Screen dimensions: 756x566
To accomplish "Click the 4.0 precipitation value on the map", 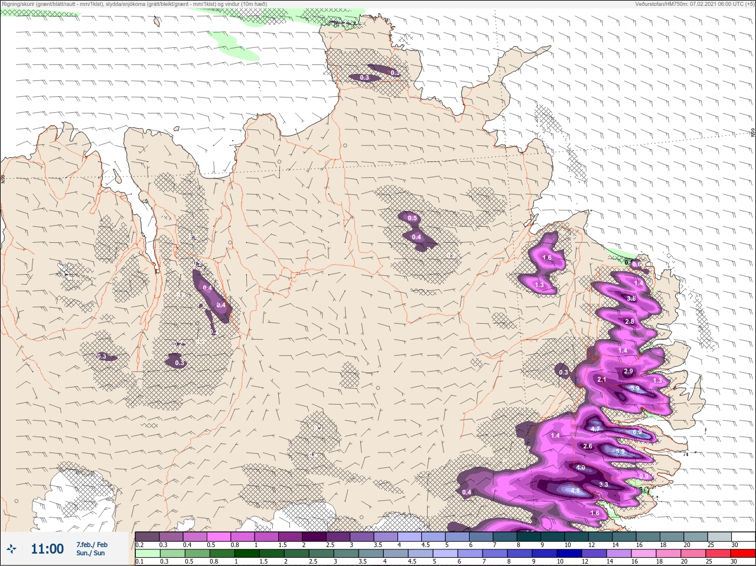I will 581,468.
